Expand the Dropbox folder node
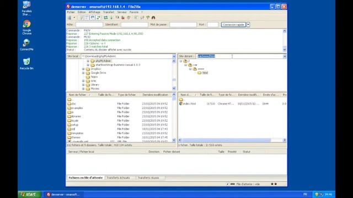353x198 pixels. coord(83,69)
